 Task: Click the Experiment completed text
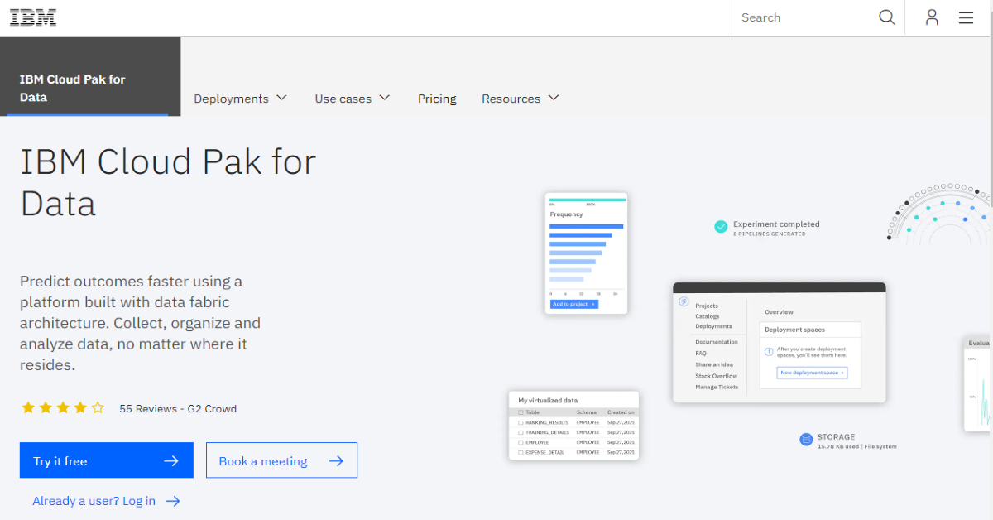[x=776, y=224]
